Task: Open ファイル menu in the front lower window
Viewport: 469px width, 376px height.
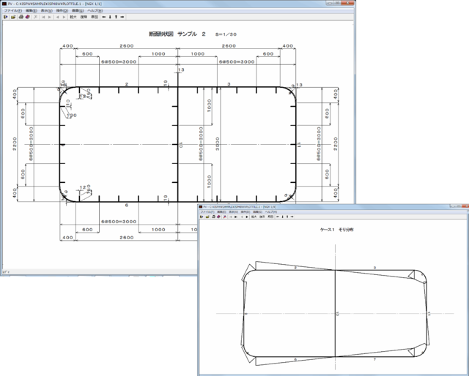Action: (206, 212)
